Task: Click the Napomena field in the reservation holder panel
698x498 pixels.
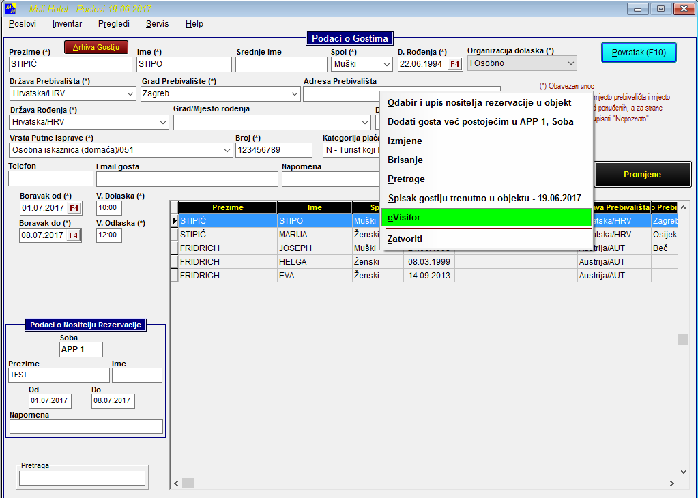Action: [87, 426]
